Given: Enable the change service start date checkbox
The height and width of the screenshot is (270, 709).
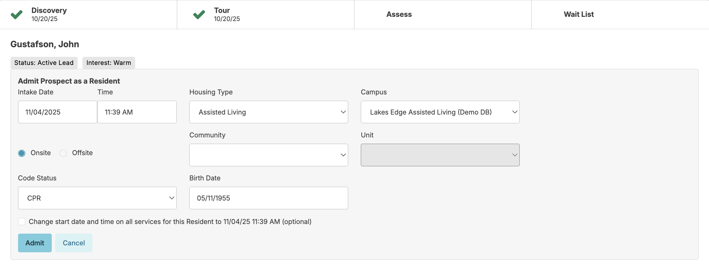Looking at the screenshot, I should coord(22,222).
